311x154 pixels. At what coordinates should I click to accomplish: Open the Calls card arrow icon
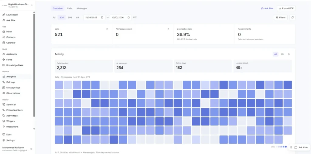tap(107, 29)
